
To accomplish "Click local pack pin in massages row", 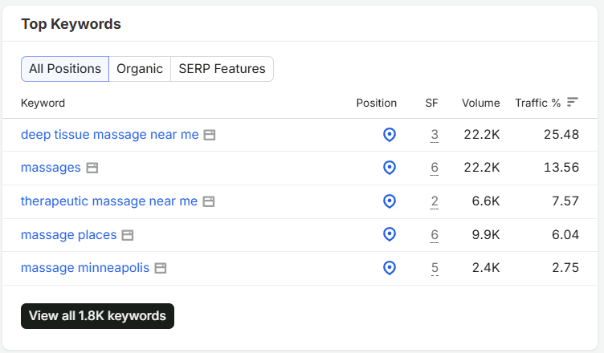I will (390, 168).
